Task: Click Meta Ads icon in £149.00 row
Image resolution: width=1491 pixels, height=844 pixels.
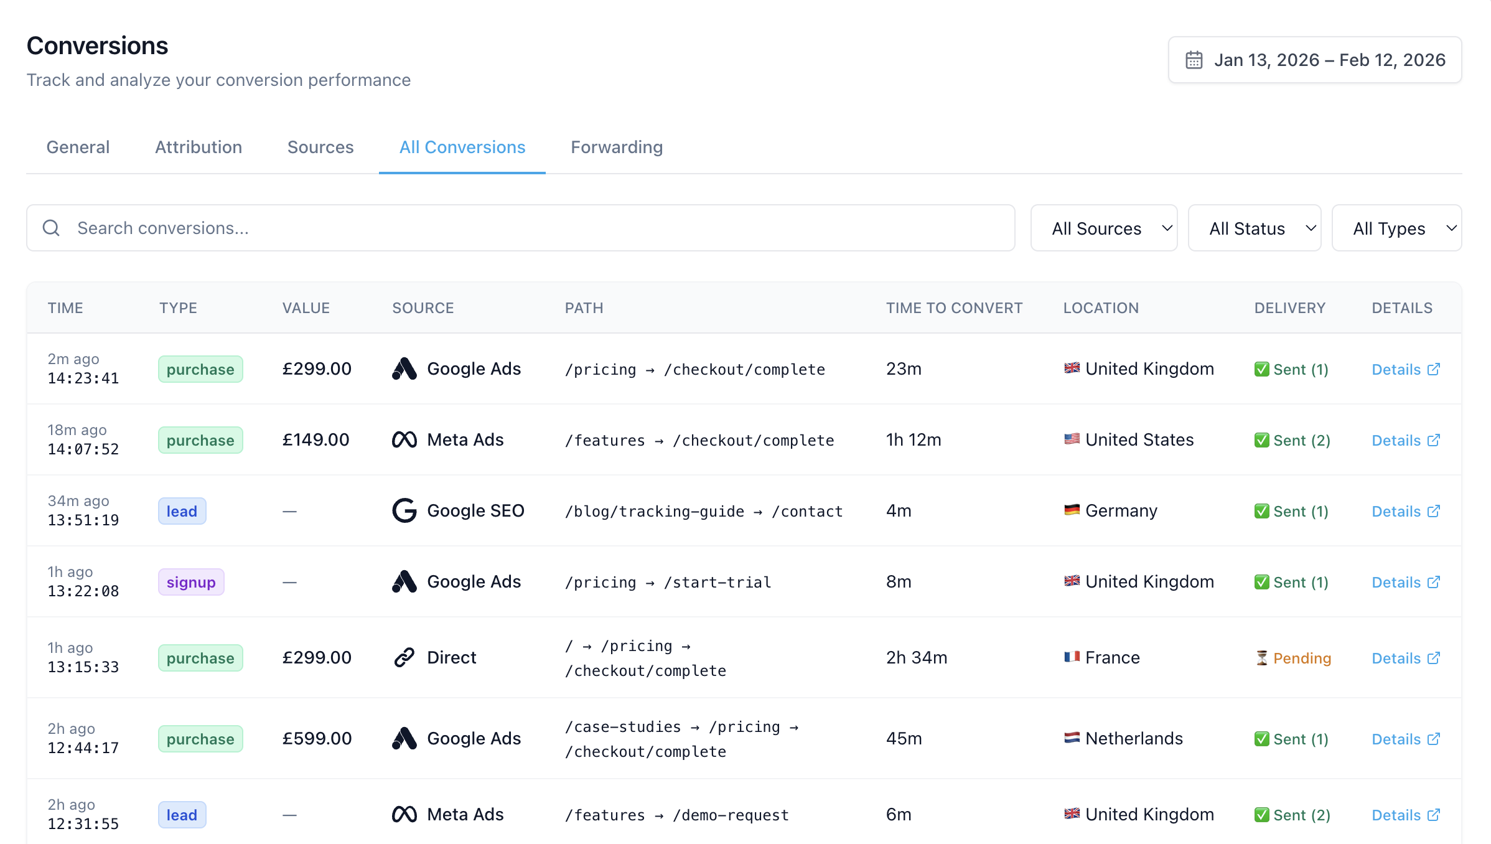Action: [404, 440]
